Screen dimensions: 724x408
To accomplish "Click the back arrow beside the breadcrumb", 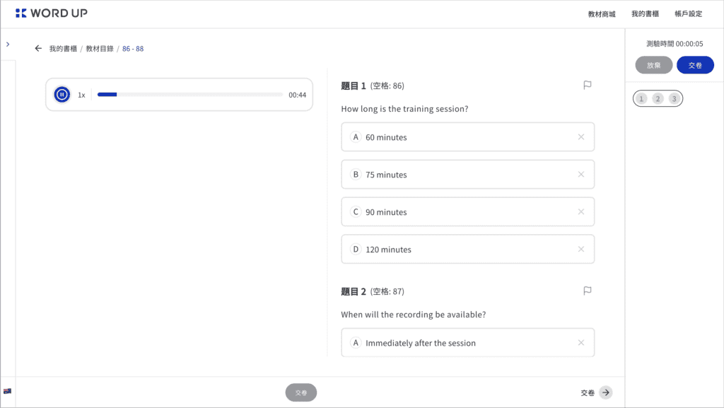I will coord(38,49).
